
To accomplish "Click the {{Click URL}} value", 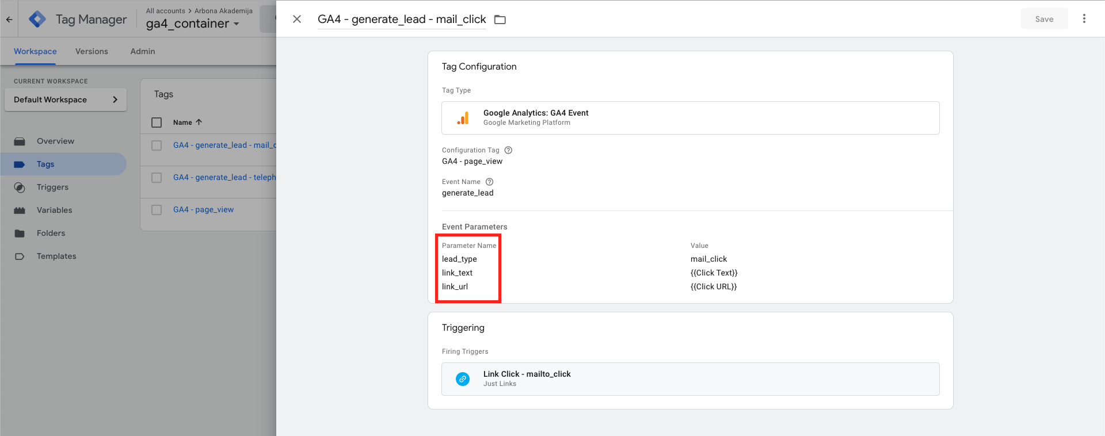I will tap(714, 286).
